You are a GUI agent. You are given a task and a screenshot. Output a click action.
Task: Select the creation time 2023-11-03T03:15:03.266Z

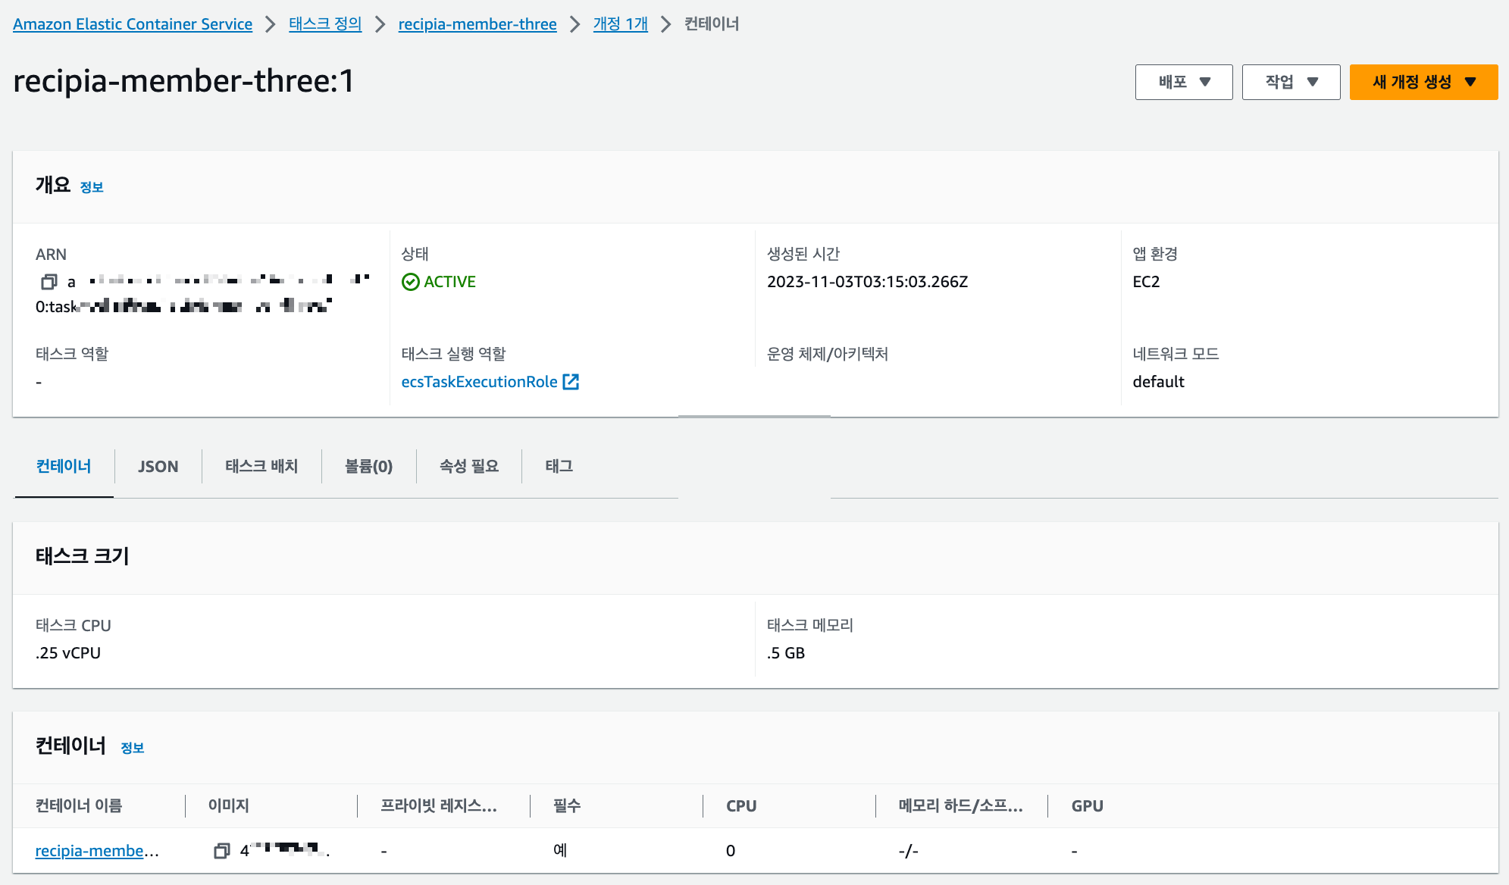[868, 282]
